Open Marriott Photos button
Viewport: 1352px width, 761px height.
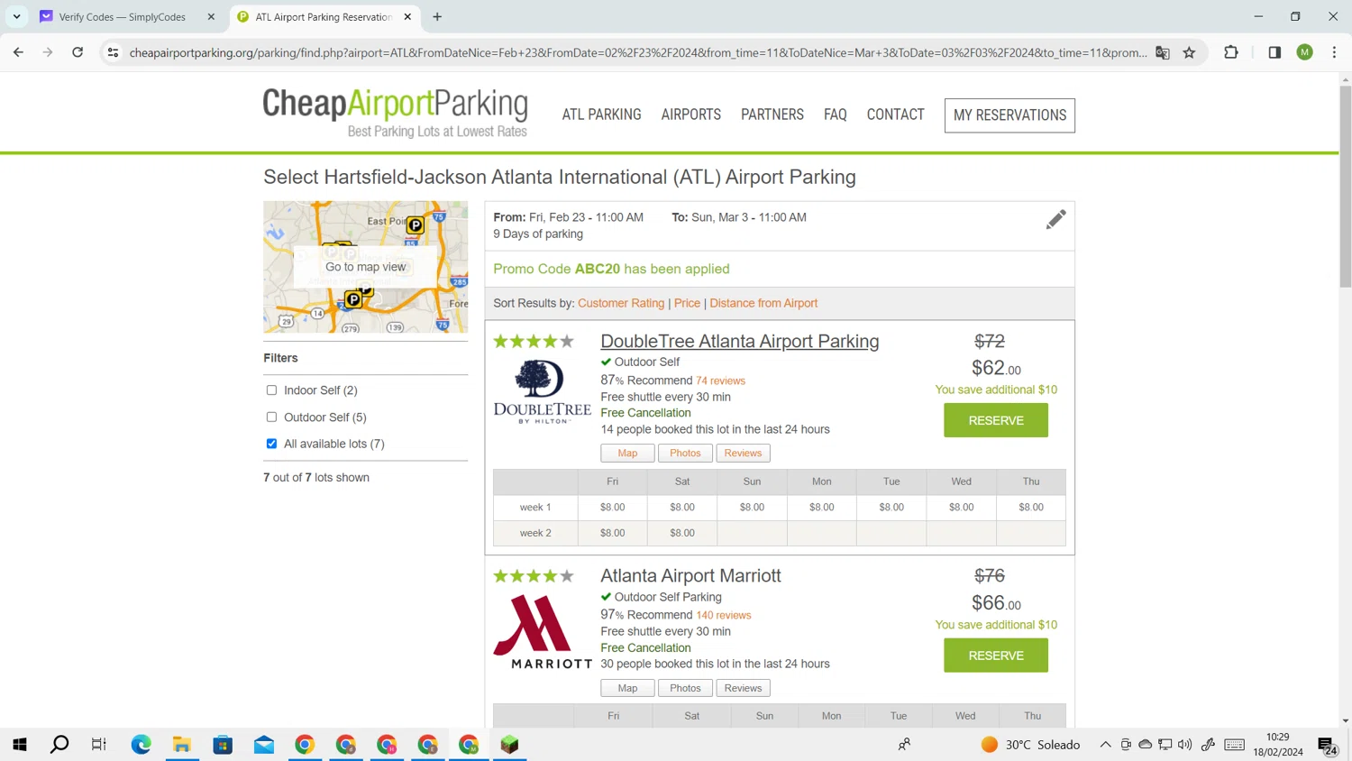point(685,688)
